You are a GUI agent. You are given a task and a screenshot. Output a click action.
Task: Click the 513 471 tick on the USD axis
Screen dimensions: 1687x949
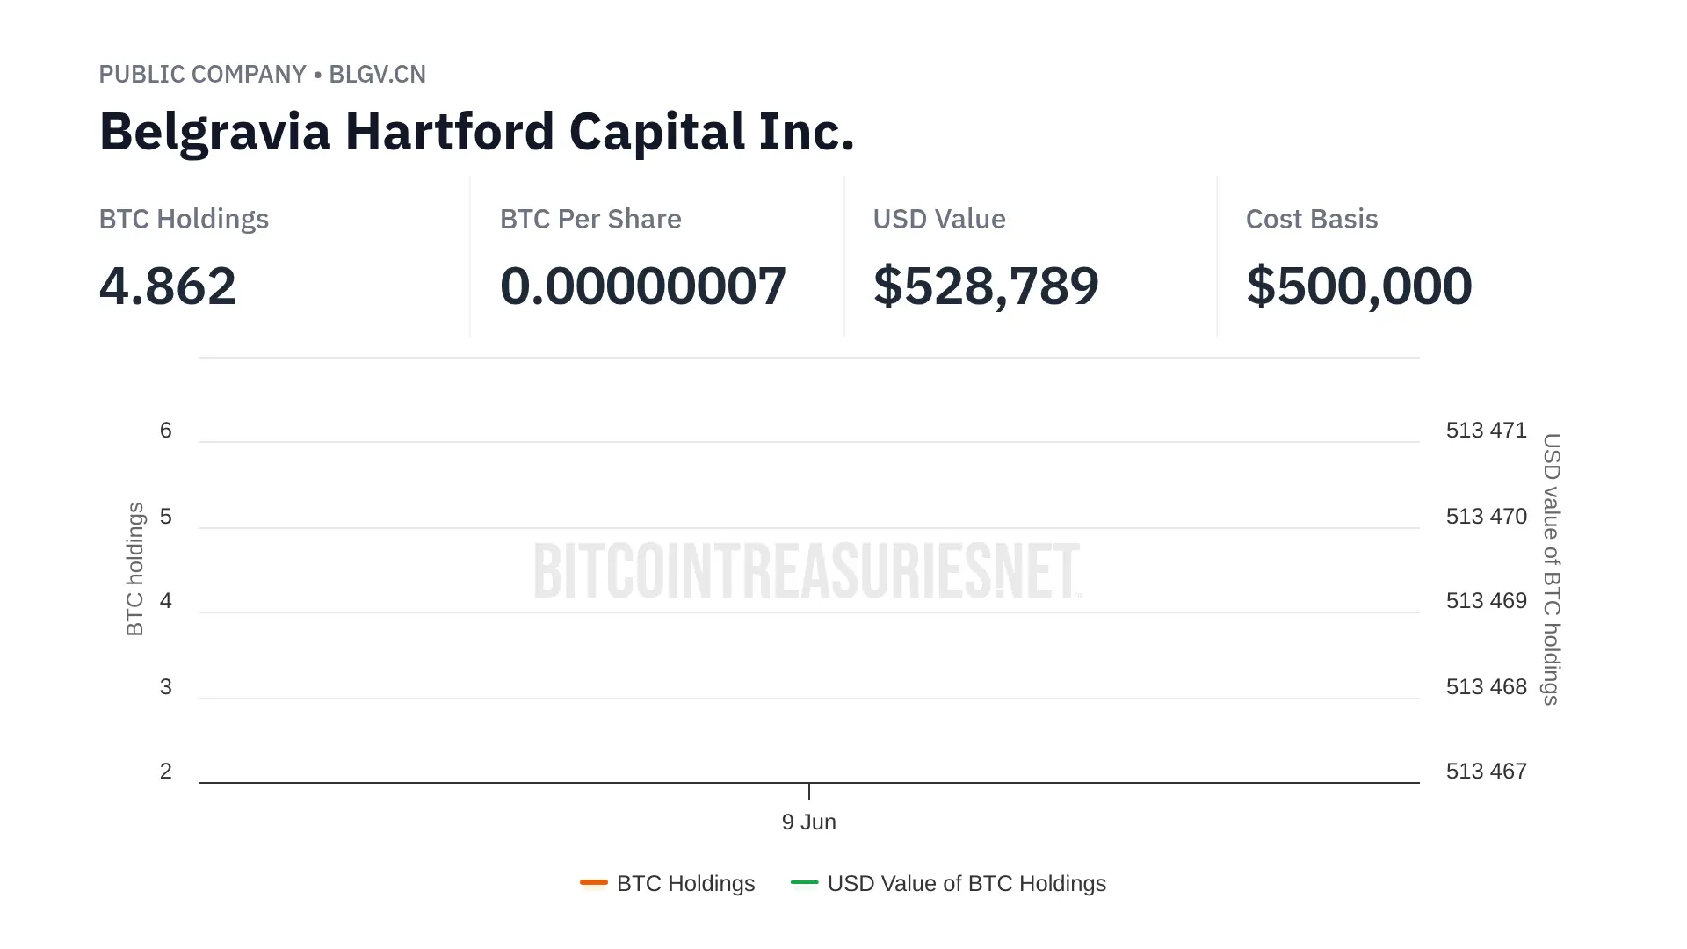point(1486,431)
